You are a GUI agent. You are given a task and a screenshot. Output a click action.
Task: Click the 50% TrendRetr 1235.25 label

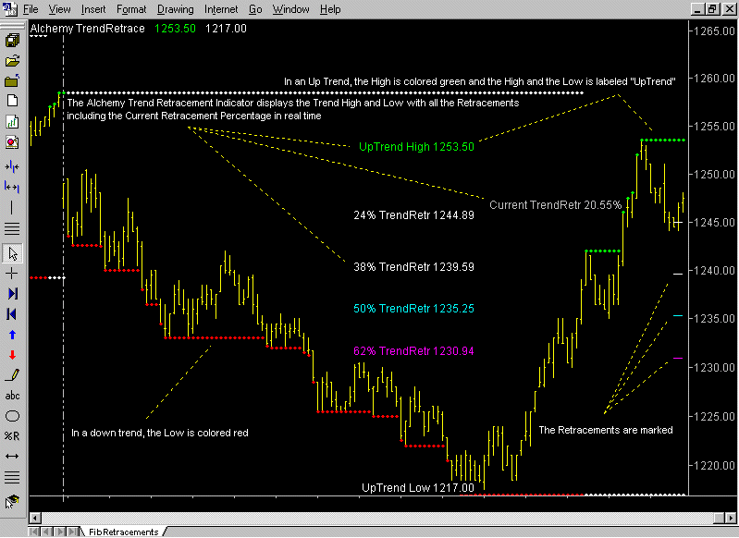[x=413, y=309]
